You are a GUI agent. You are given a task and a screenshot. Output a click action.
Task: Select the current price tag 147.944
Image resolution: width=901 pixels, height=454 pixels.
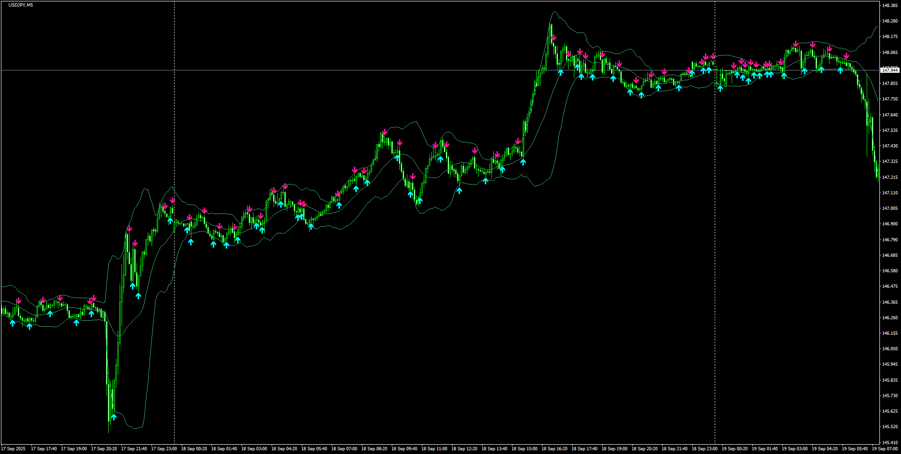click(890, 70)
